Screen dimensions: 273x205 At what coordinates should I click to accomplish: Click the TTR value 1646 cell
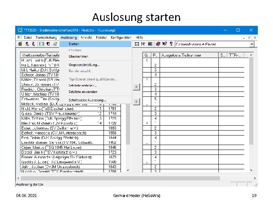point(112,147)
